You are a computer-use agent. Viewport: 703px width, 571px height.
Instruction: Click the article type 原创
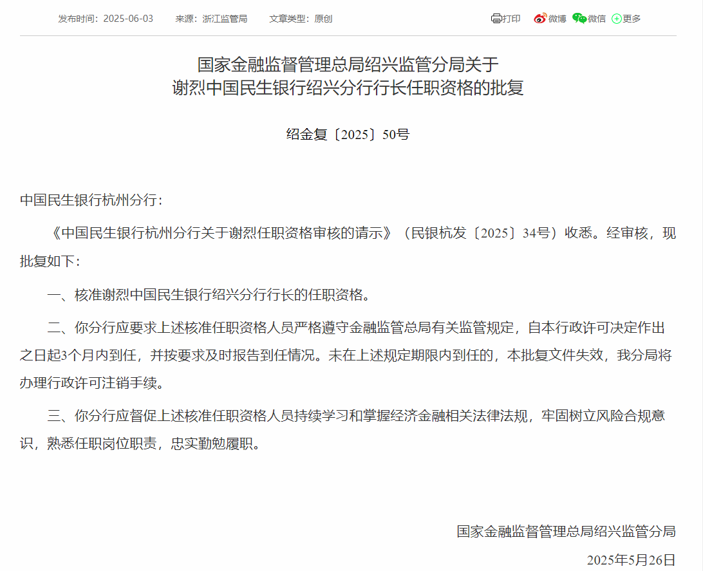[x=323, y=19]
